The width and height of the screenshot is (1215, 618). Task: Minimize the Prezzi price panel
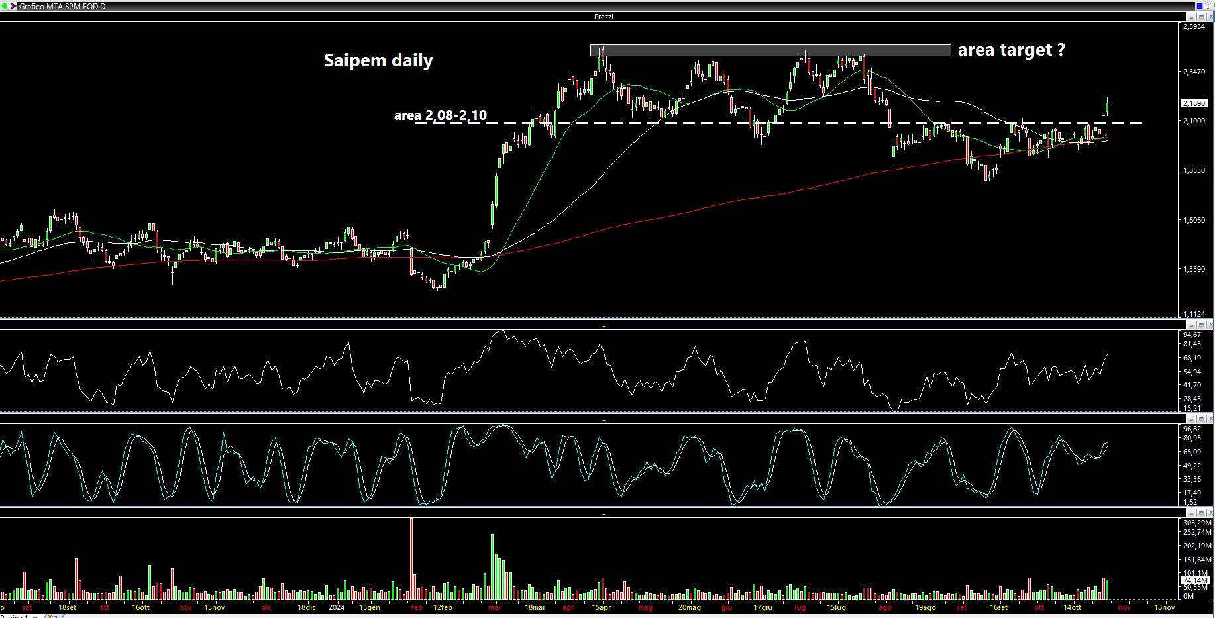[x=1191, y=17]
